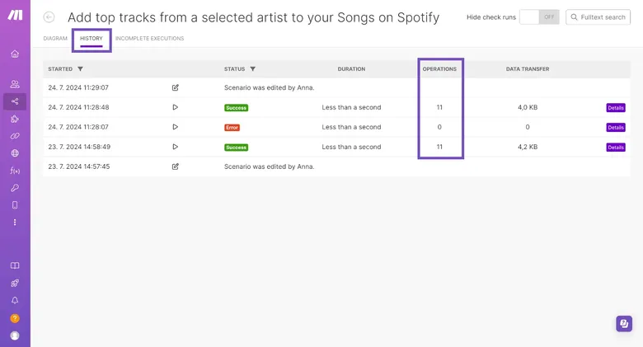The width and height of the screenshot is (643, 347).
Task: Open the Home icon in sidebar
Action: click(15, 54)
